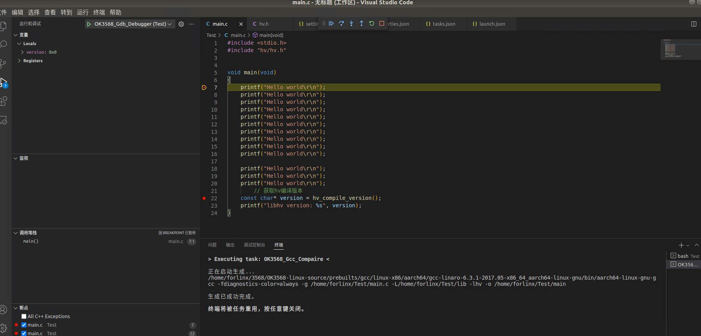Open launch.json via the gear icon
Screen dimensions: 701x336
point(181,24)
